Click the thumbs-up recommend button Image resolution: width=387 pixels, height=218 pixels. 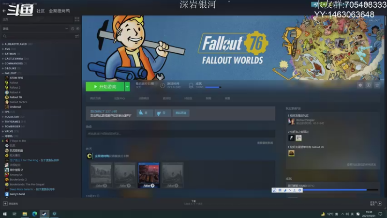(145, 113)
